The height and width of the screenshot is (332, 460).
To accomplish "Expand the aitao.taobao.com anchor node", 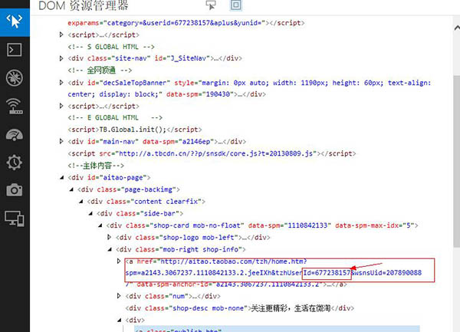I will (119, 261).
